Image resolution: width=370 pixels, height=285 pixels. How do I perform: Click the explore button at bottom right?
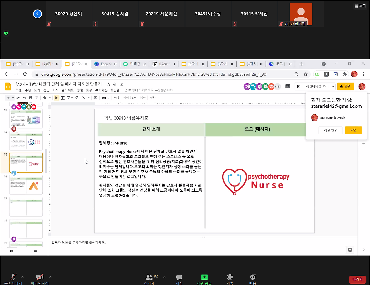[x=350, y=250]
